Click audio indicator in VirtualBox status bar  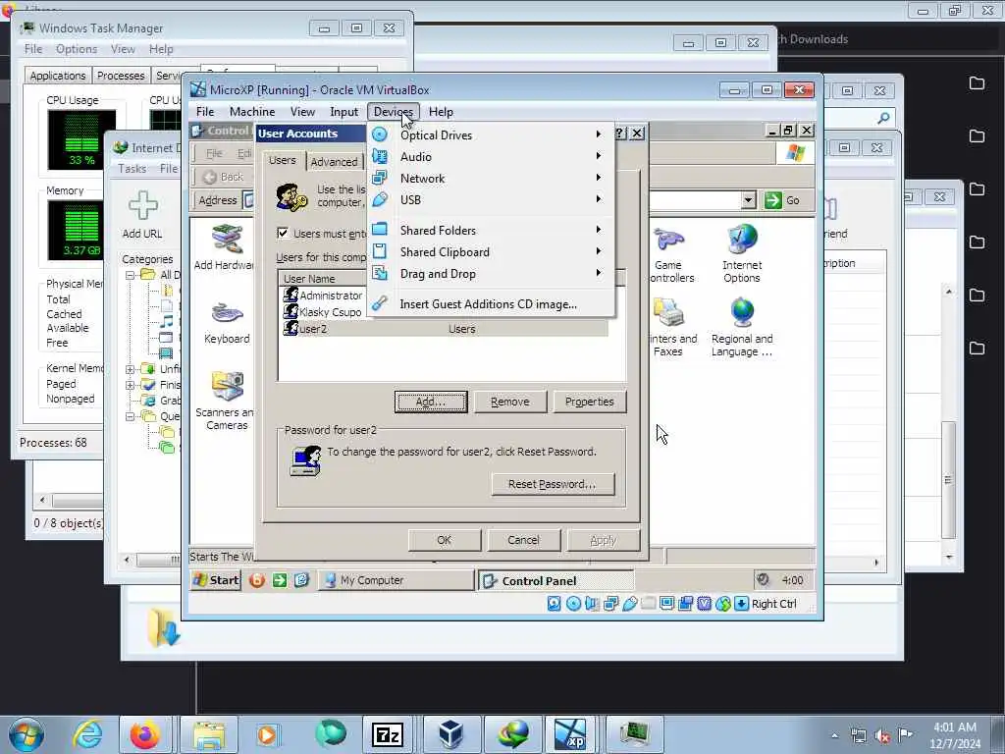(x=592, y=604)
